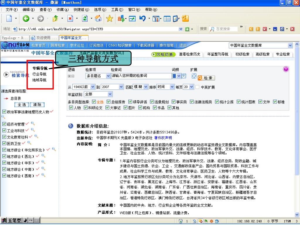Uncheck the 文化教育社科 category checkbox
This screenshot has height=225, width=300.
(4, 137)
